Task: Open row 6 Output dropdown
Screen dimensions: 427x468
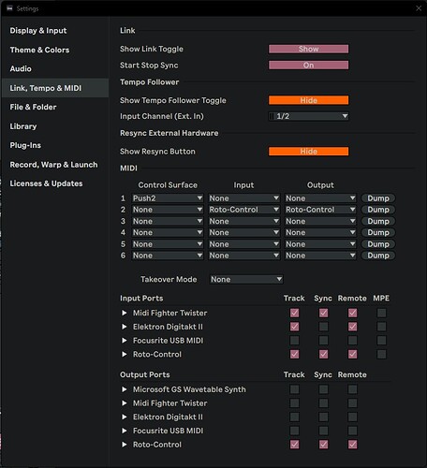Action: click(320, 256)
